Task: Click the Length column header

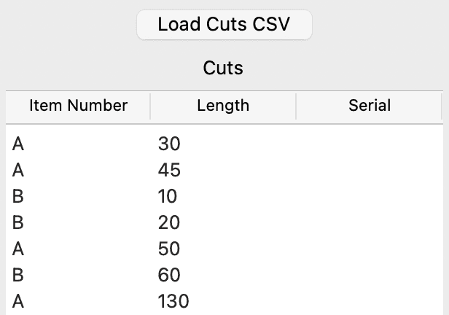Action: click(223, 106)
